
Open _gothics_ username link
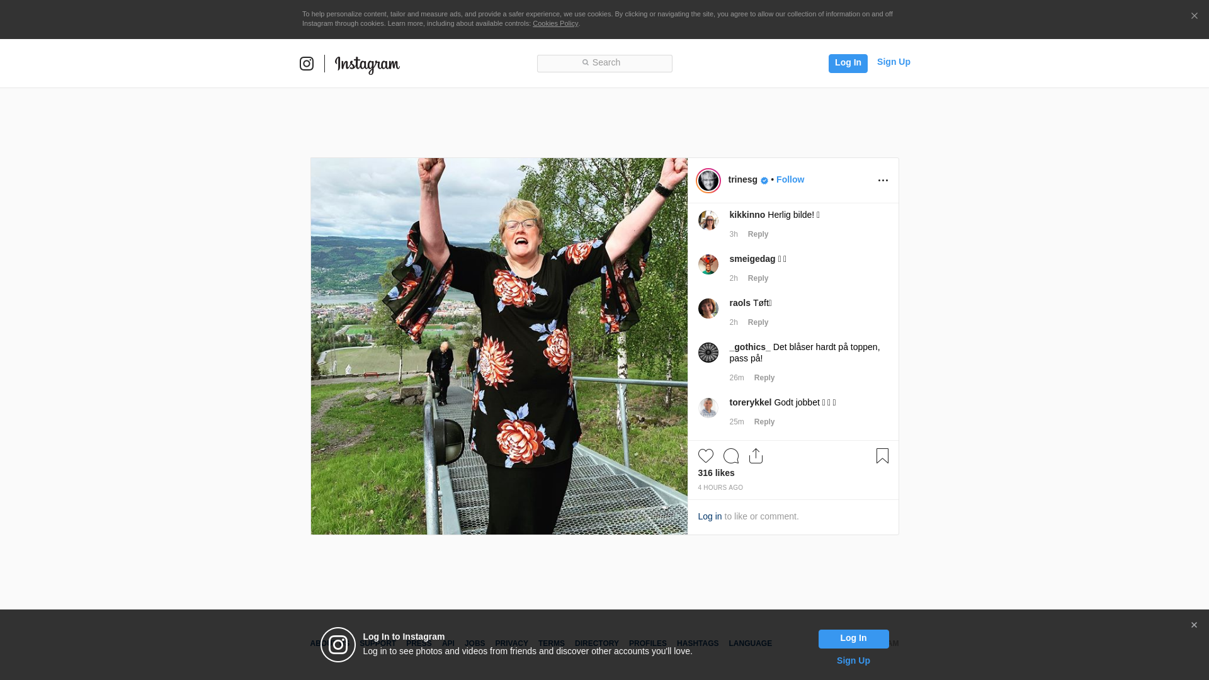(750, 347)
